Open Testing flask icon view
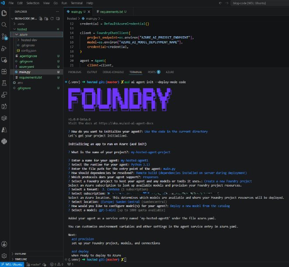289x267 pixels. [x=4, y=83]
